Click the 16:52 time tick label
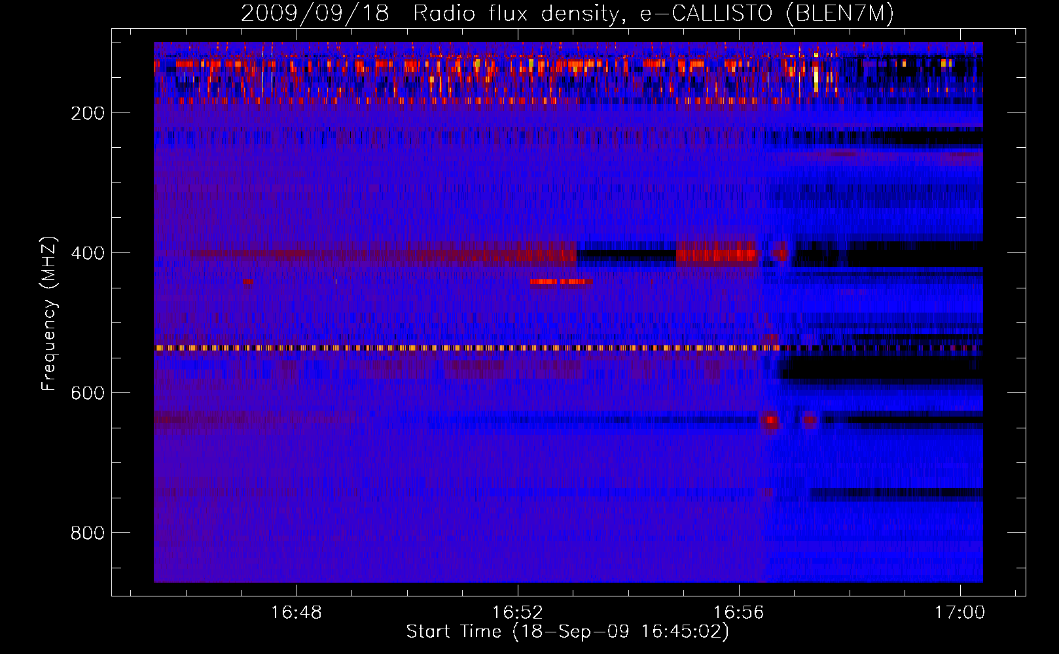 point(518,613)
